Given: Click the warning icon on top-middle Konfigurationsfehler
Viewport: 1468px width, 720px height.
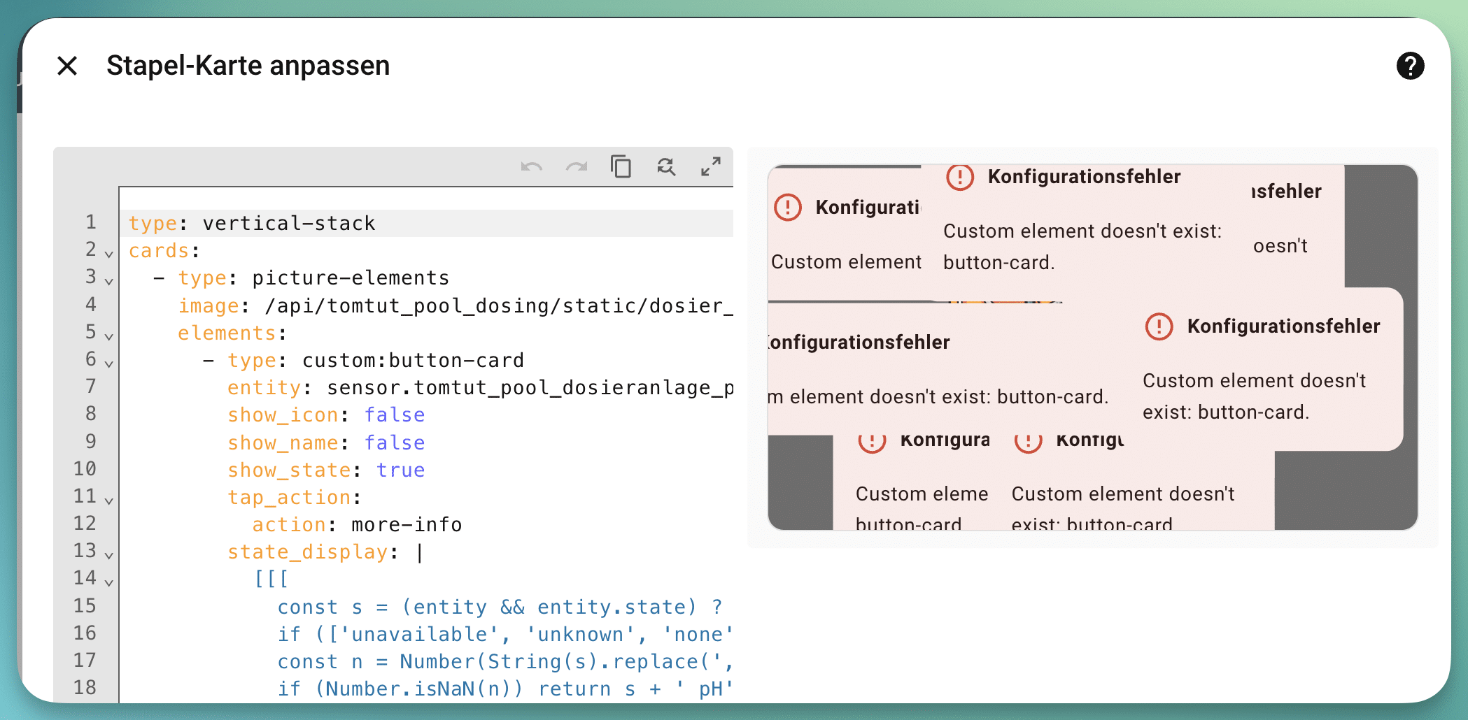Looking at the screenshot, I should 960,177.
